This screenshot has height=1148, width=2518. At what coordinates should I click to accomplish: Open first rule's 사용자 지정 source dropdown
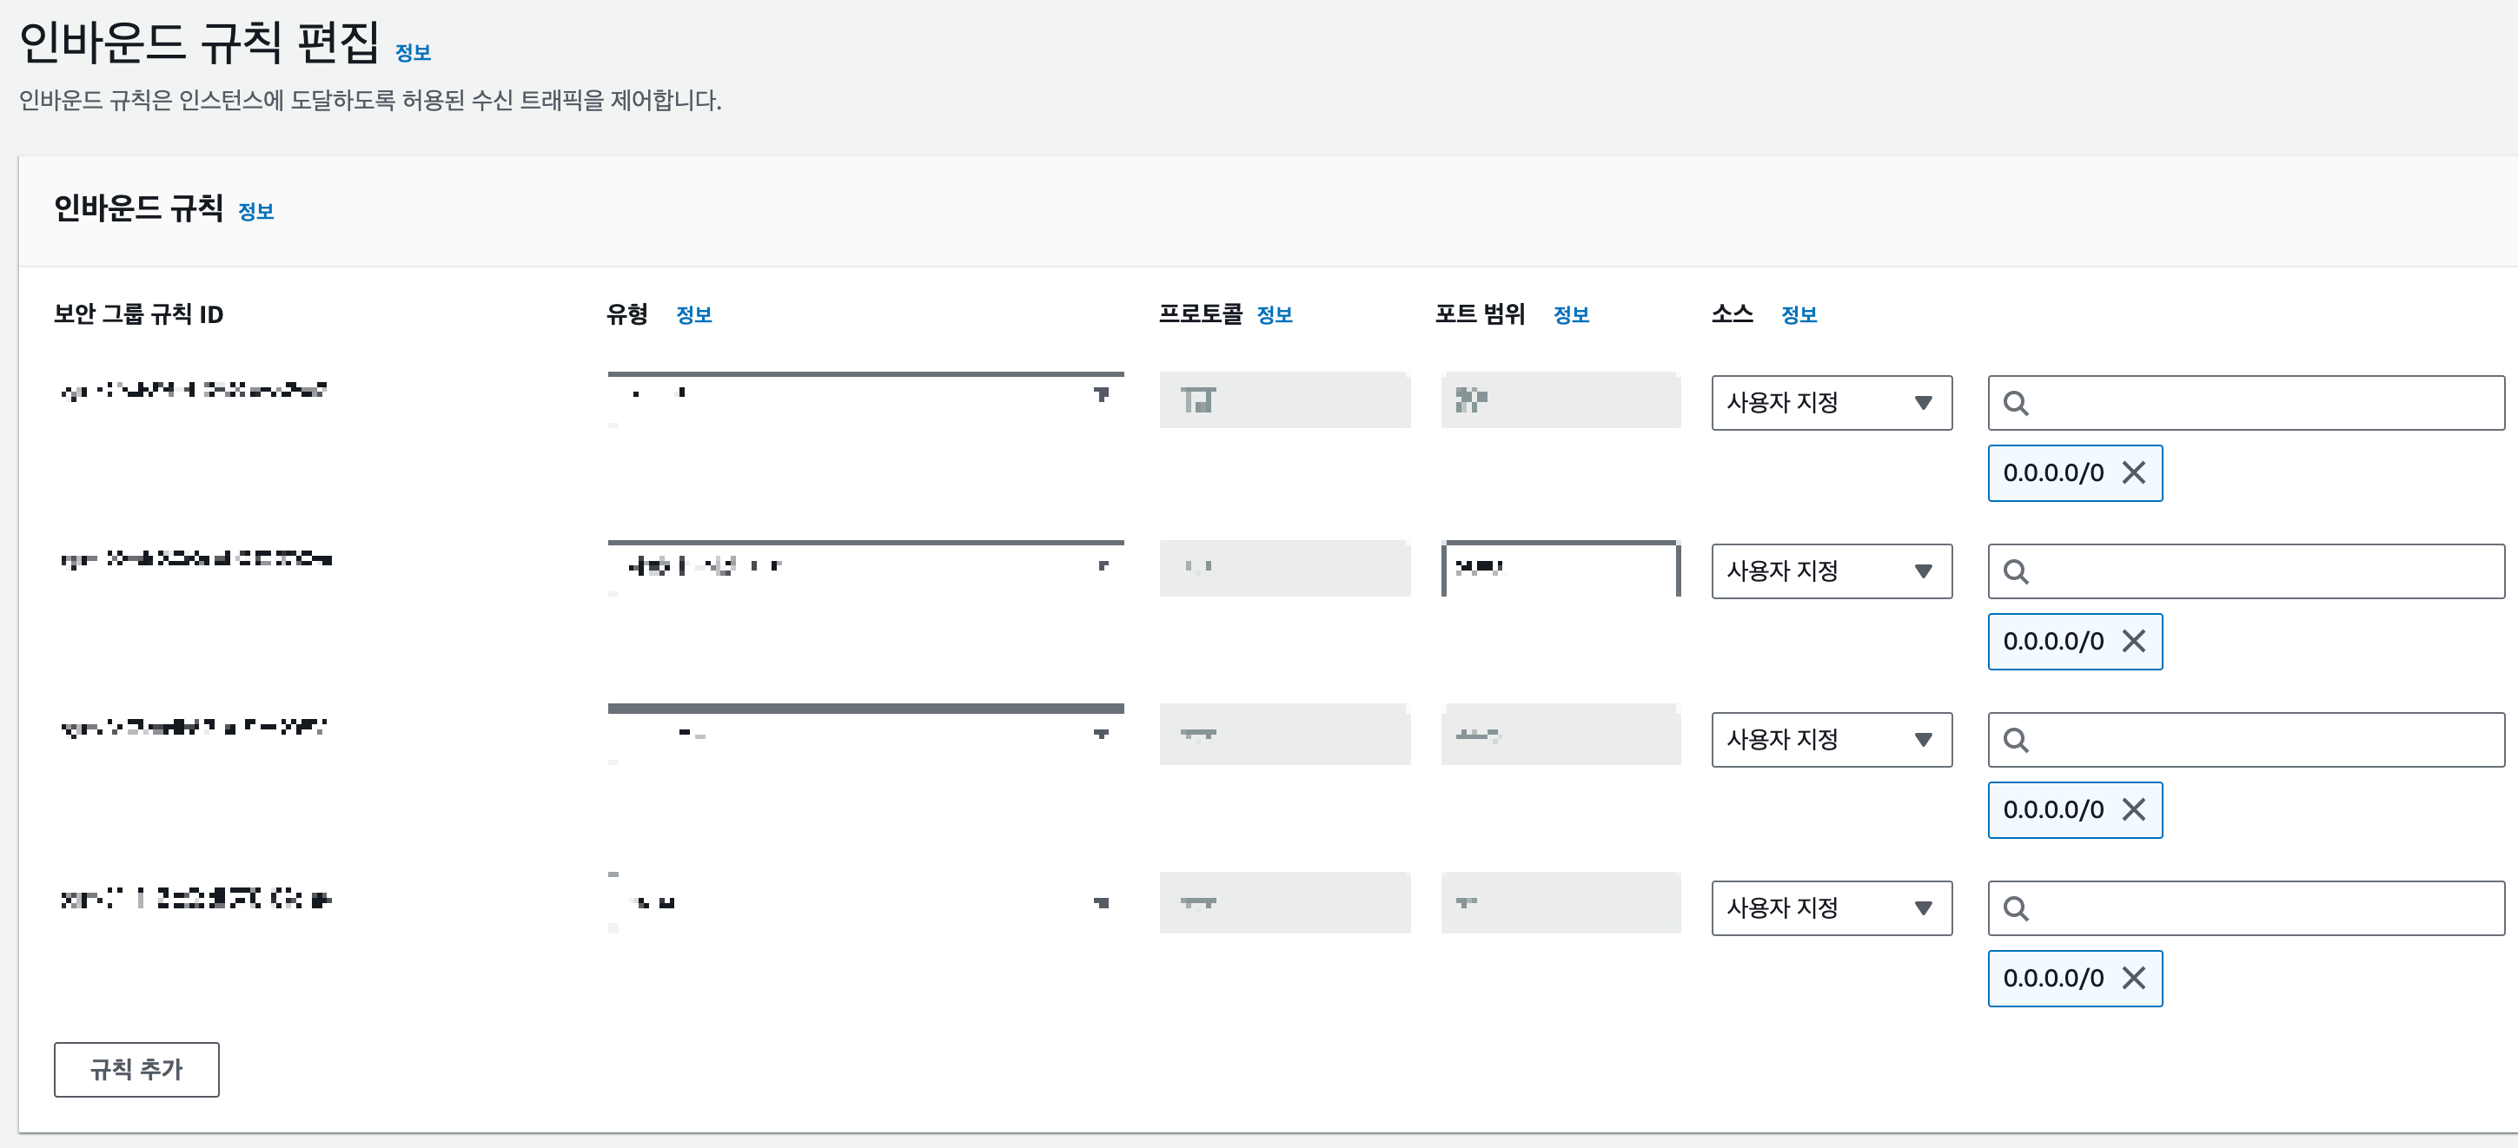point(1831,403)
